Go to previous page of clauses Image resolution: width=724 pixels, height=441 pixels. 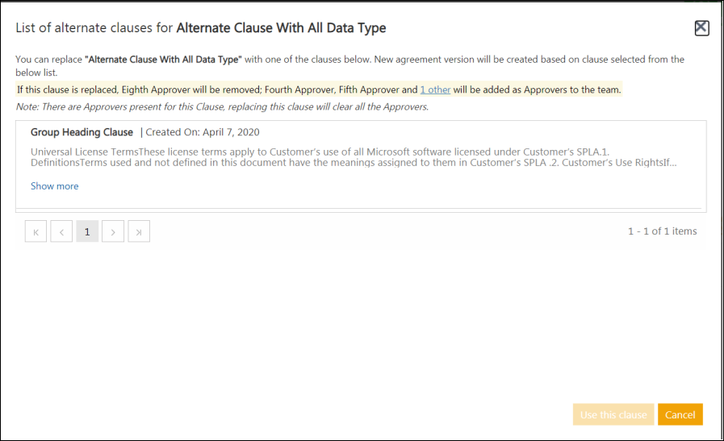click(x=61, y=231)
